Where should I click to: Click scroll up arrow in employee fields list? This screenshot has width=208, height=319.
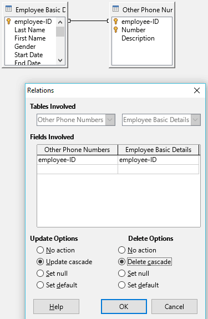pos(60,22)
